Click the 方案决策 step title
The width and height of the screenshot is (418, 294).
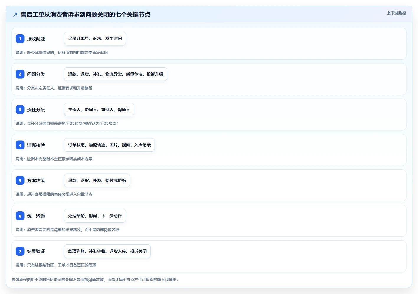click(x=36, y=180)
